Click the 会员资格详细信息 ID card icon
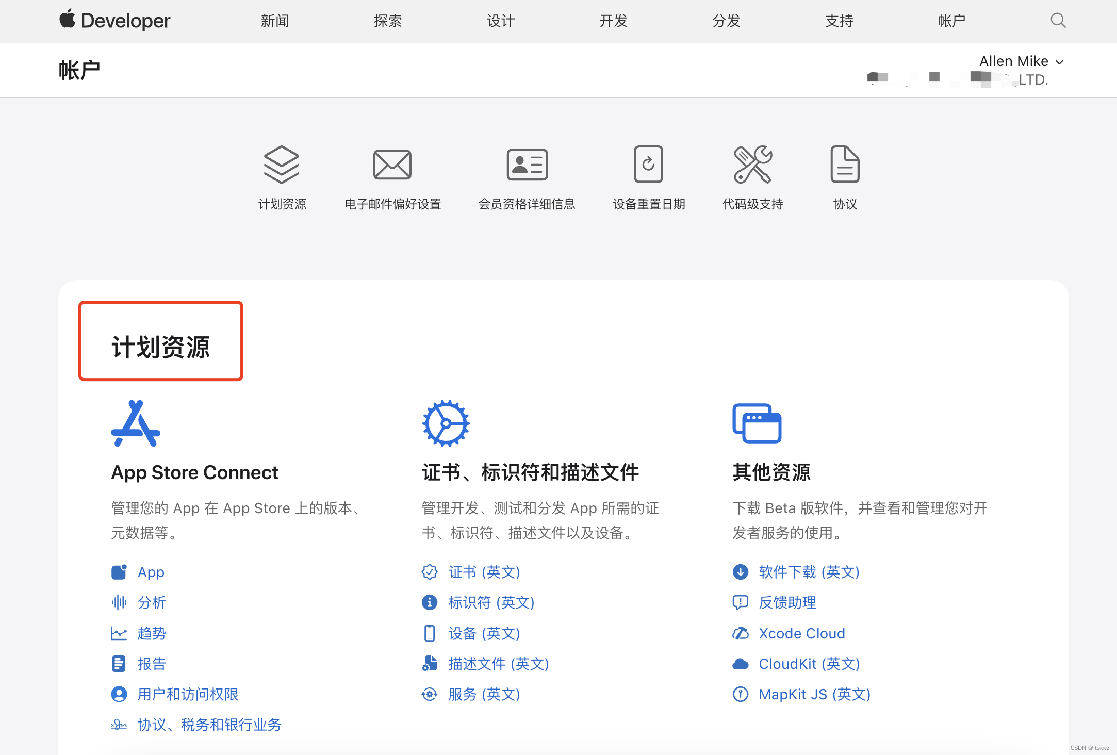 click(527, 165)
